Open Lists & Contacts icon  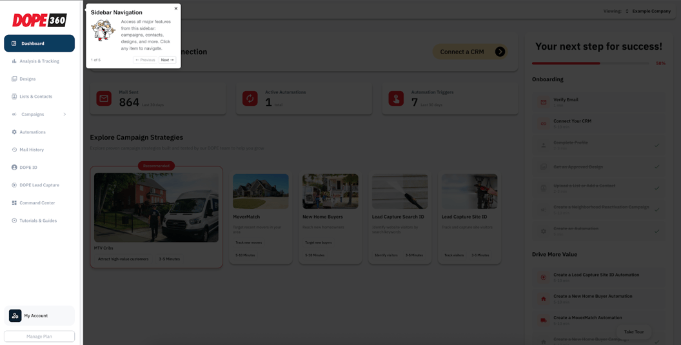point(14,97)
